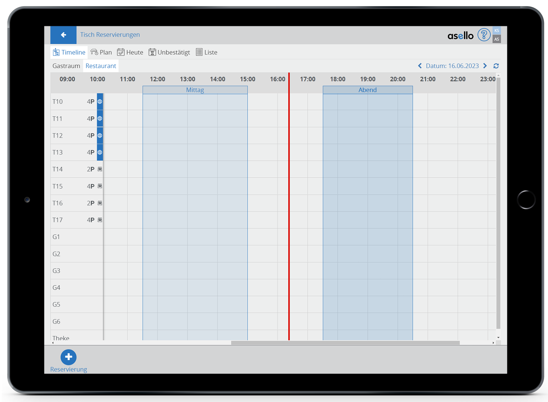The image size is (548, 402).
Task: Click the globe icon on table T10
Action: [100, 102]
